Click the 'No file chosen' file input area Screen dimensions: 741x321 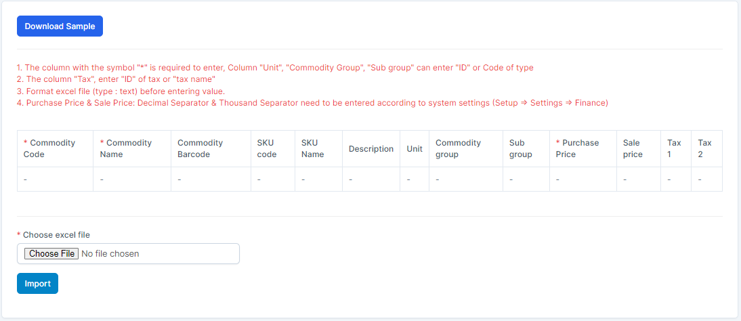coord(157,253)
